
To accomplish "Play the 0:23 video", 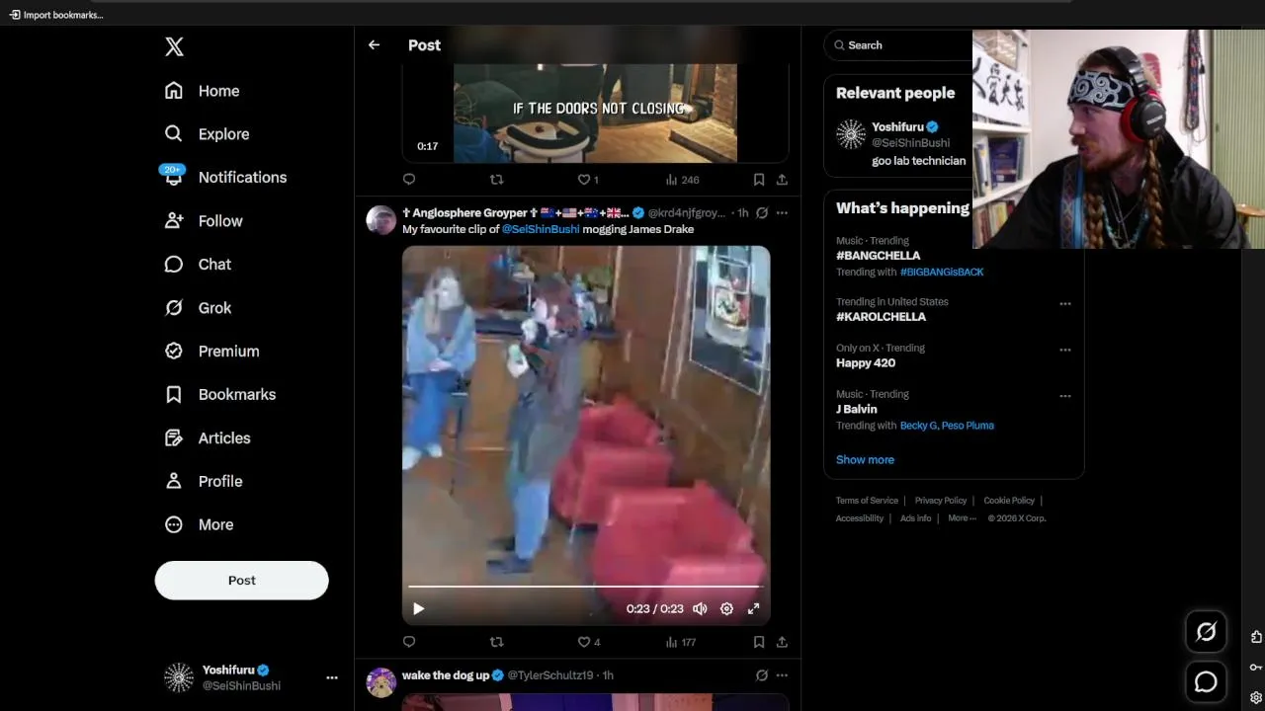I will tap(418, 609).
